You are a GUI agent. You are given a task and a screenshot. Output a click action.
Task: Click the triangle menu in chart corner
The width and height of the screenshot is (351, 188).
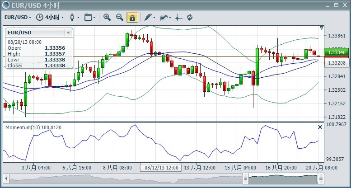(x=322, y=28)
